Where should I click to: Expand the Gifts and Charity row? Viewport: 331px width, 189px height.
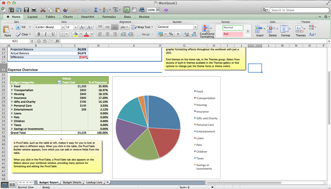(12, 102)
